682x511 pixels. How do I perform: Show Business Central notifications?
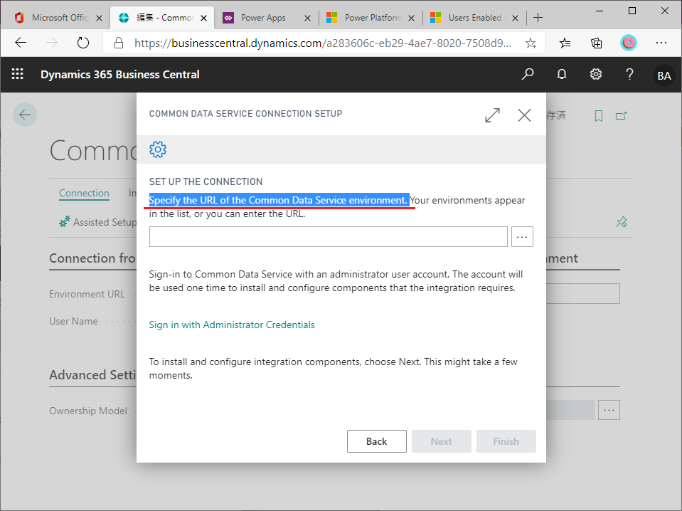coord(562,74)
